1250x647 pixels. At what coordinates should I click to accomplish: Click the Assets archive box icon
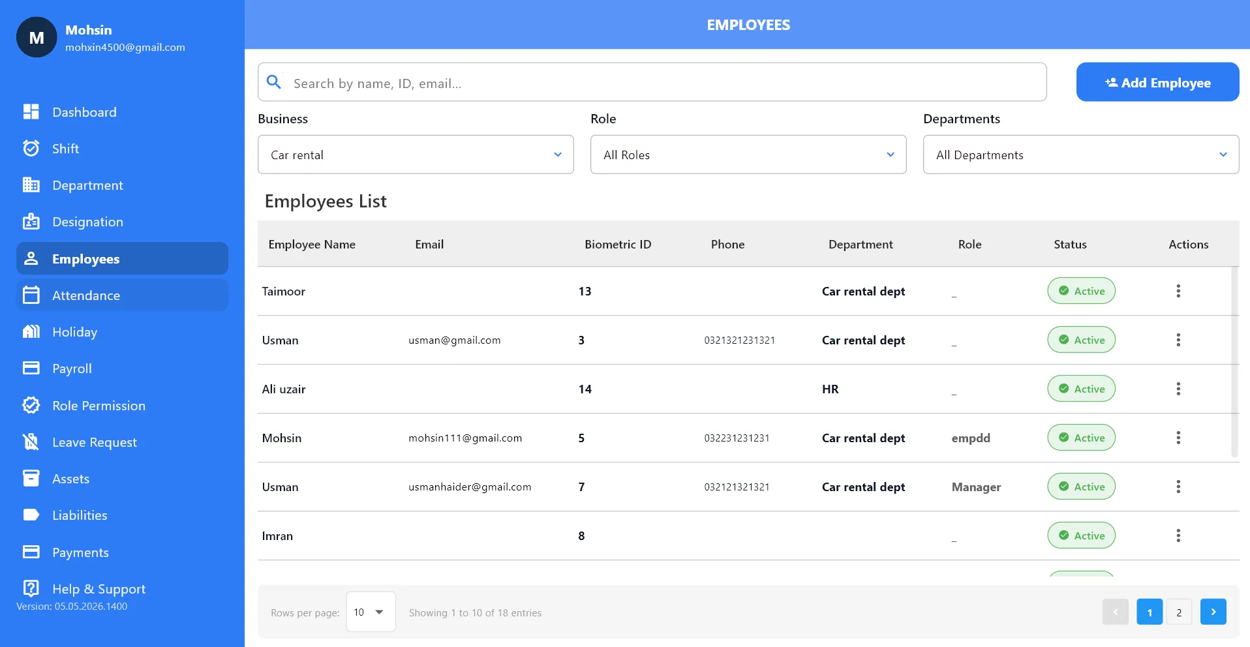31,479
